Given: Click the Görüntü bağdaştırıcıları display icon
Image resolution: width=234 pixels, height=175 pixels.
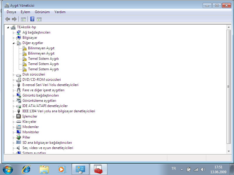Looking at the screenshot, I should point(19,95).
